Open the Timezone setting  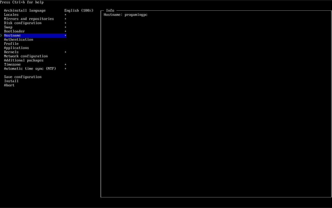[x=12, y=64]
